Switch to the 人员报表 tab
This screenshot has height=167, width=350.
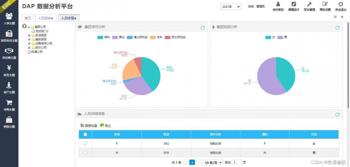[46, 18]
